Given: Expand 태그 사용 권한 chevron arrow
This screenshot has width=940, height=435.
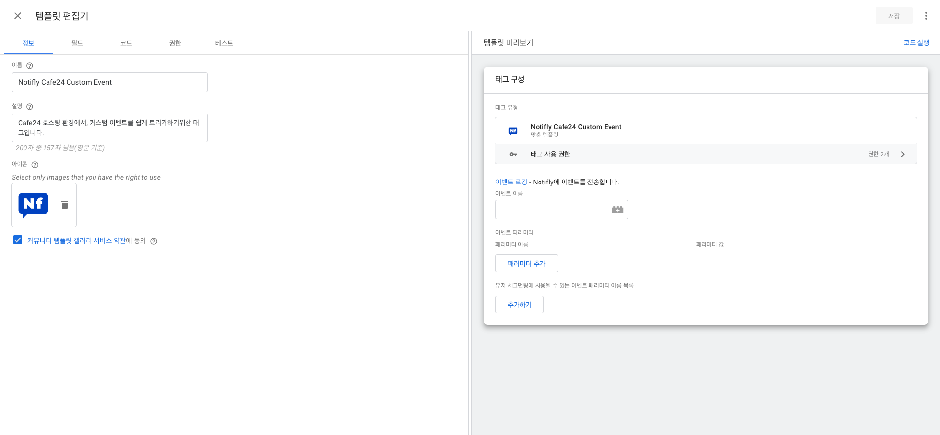Looking at the screenshot, I should (x=903, y=154).
